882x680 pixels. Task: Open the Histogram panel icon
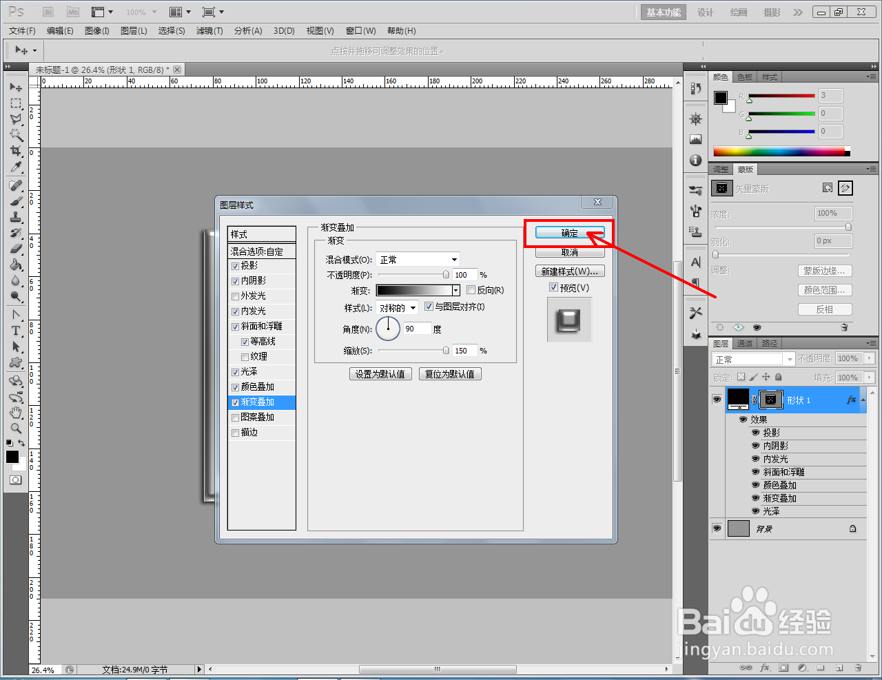coord(695,140)
